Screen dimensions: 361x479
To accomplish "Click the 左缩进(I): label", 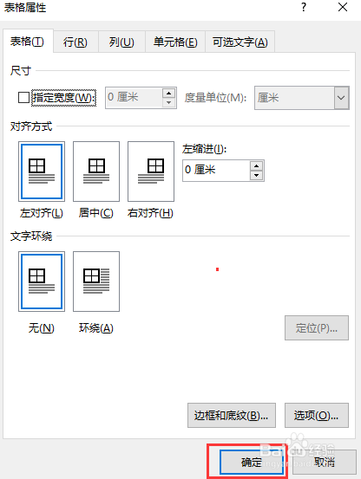I will tap(204, 149).
